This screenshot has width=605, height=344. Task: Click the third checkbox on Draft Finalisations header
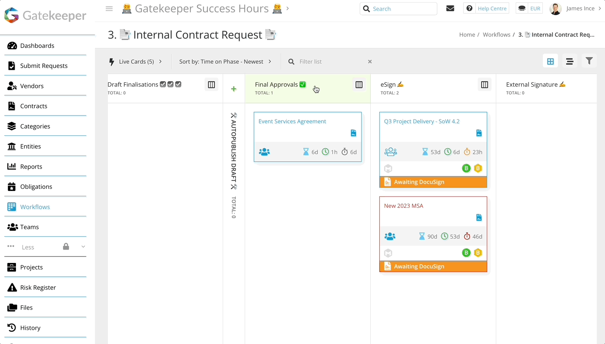click(178, 84)
